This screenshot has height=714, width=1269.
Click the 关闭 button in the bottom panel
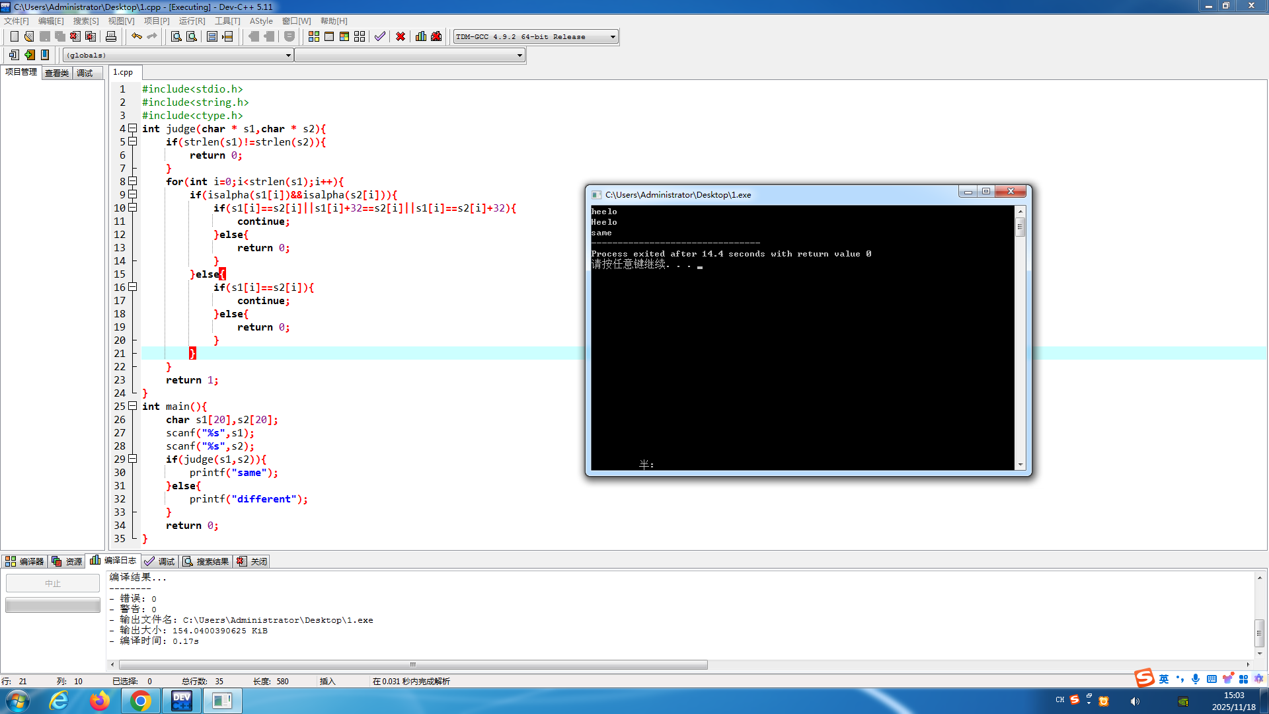pos(252,561)
